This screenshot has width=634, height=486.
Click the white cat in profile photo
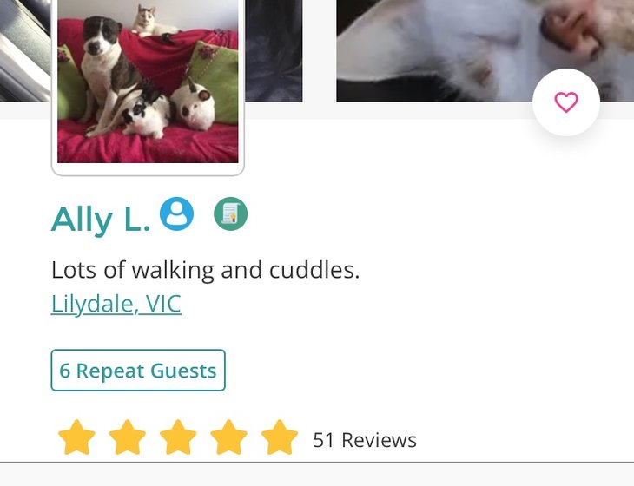154,21
